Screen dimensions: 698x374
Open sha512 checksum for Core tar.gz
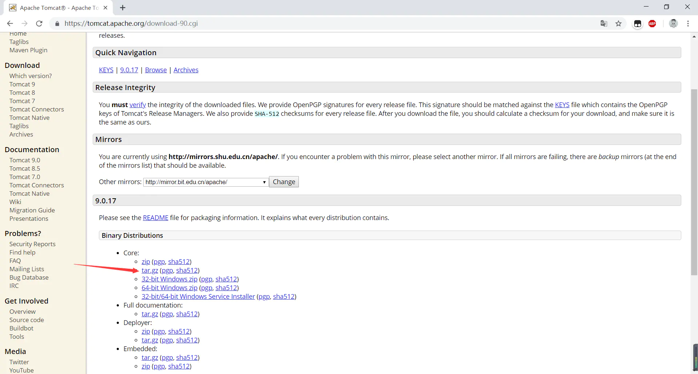pos(187,271)
